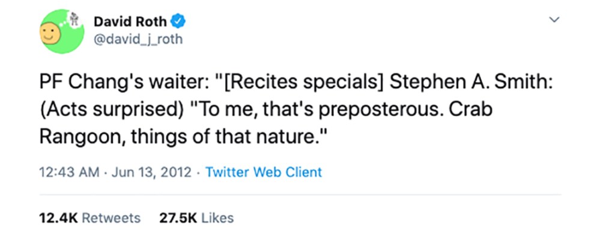This screenshot has height=239, width=600.
Task: View the Likes label list
Action: coord(217,219)
